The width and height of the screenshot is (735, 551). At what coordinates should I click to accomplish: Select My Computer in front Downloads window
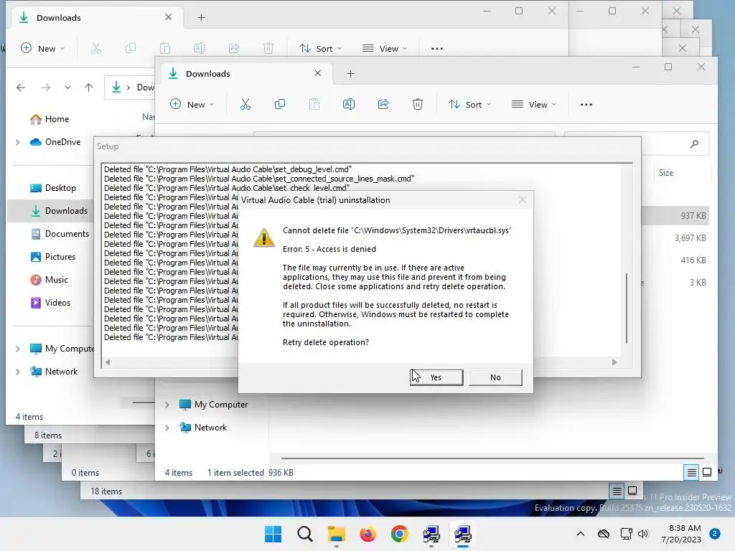[x=214, y=405]
